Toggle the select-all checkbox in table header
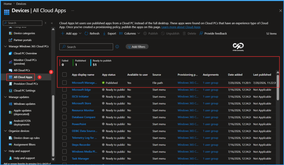This screenshot has width=284, height=165. pos(64,75)
